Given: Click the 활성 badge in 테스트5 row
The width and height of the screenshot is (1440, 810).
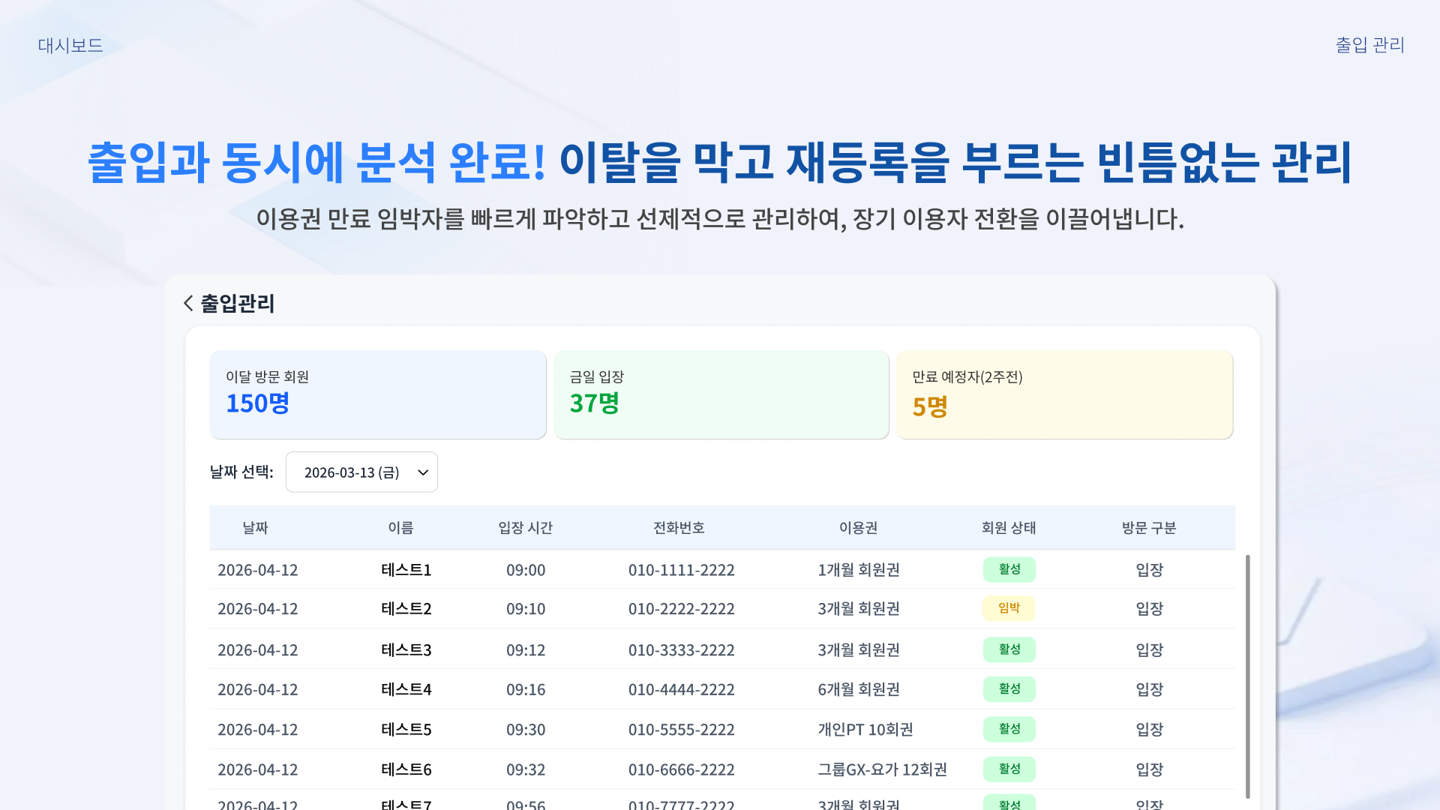Looking at the screenshot, I should coord(1009,729).
